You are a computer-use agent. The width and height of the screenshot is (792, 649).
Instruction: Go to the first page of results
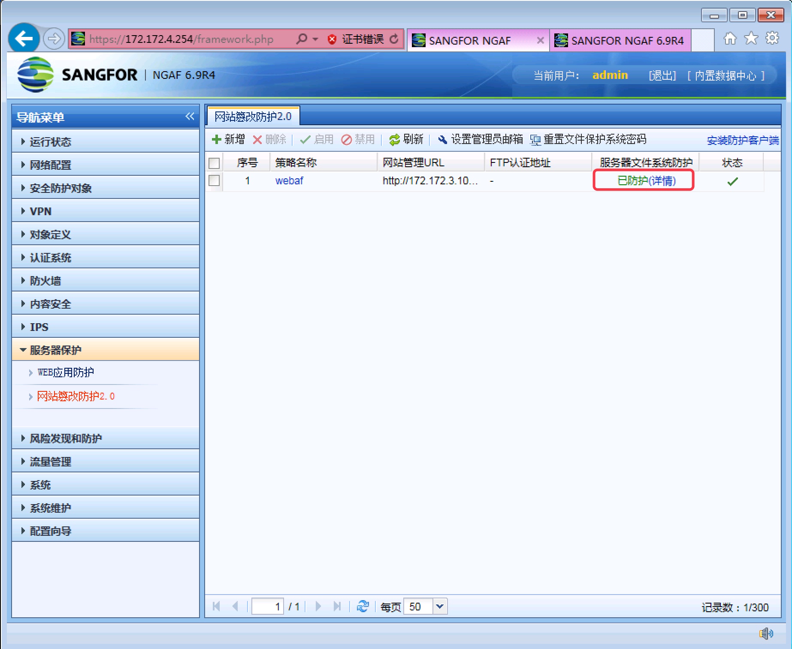pyautogui.click(x=217, y=606)
